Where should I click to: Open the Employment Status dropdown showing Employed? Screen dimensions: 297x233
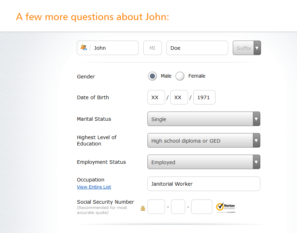[x=204, y=162]
